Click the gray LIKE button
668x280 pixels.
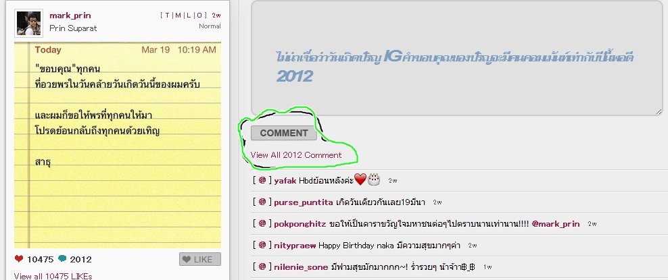(200, 259)
